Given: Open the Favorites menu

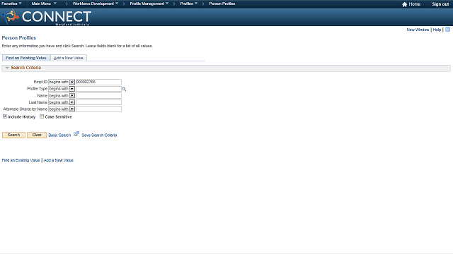Looking at the screenshot, I should click(11, 4).
